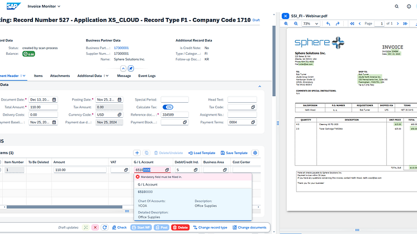Rotate the PDF counterclockwise
Image resolution: width=417 pixels, height=234 pixels.
click(x=328, y=23)
